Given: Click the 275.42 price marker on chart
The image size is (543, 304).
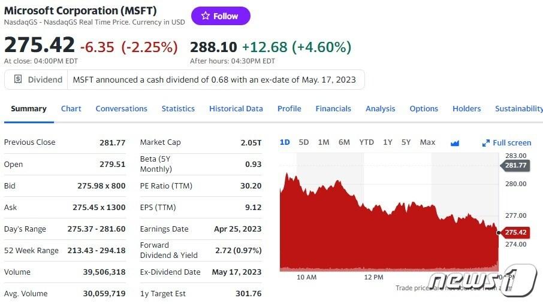Looking at the screenshot, I should click(x=515, y=232).
